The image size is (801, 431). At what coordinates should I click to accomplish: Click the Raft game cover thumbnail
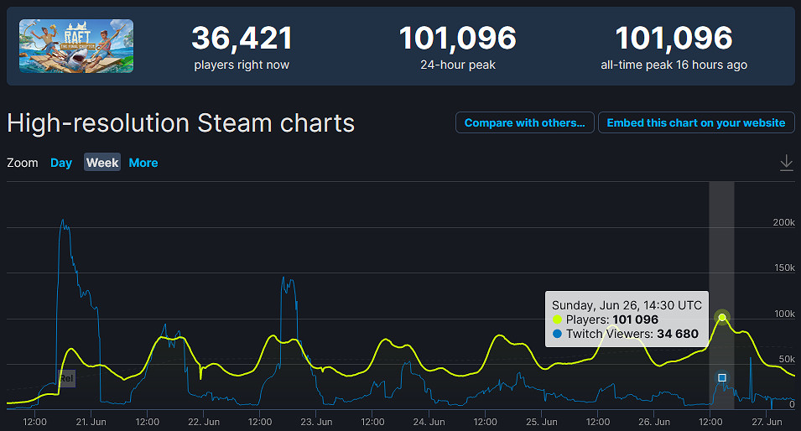(76, 46)
